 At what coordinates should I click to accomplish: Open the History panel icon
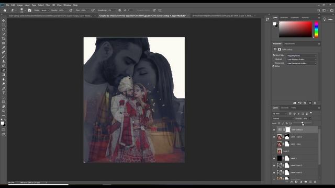267,19
